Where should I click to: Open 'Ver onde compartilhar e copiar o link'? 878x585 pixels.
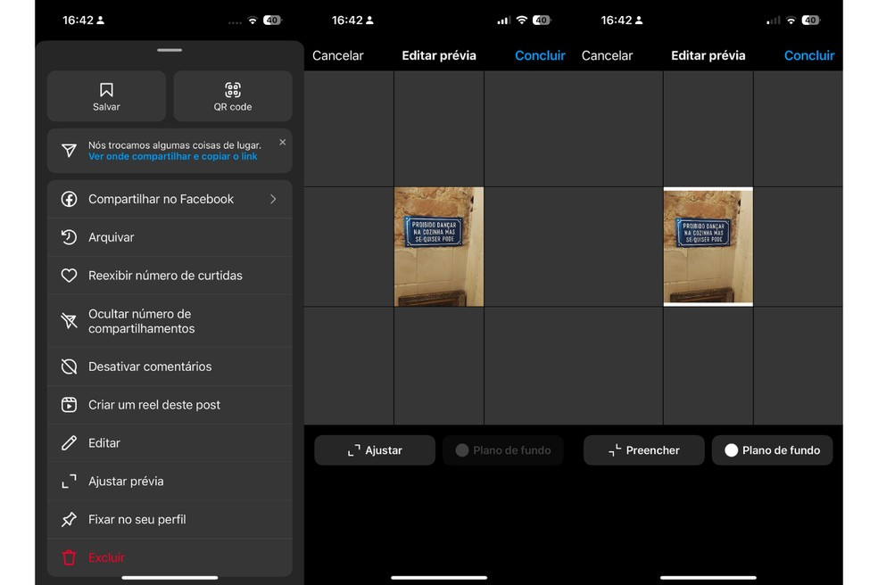(x=172, y=156)
